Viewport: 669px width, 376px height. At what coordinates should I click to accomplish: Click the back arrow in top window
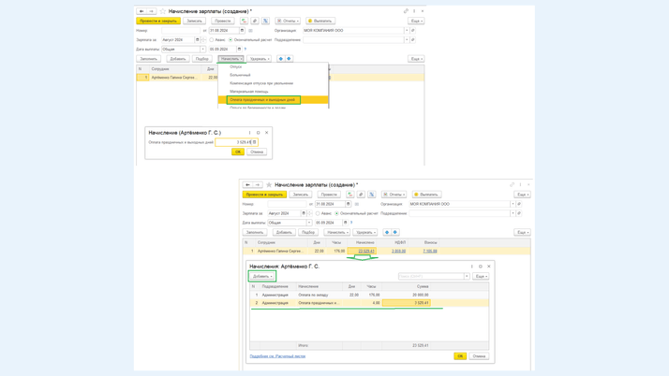coord(141,11)
